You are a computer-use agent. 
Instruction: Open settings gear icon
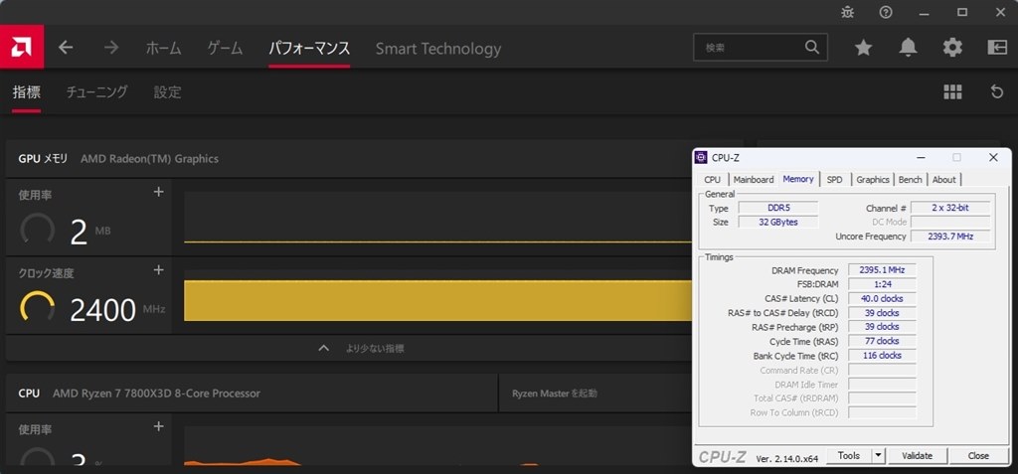click(x=952, y=47)
